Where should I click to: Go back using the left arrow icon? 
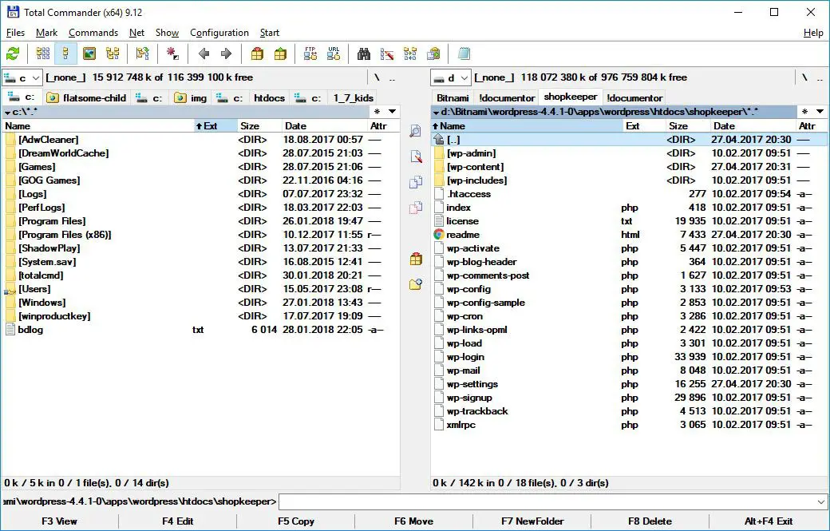coord(204,53)
